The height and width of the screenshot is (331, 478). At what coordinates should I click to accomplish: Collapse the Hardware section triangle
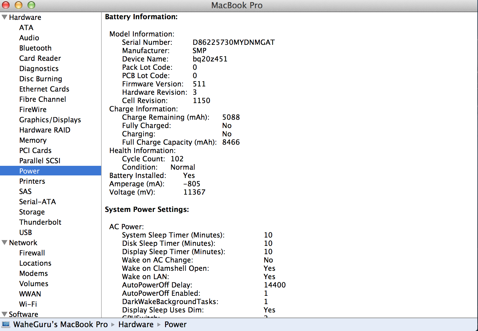[4, 17]
